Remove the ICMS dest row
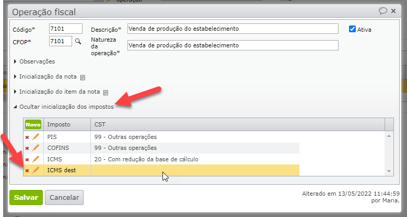Image resolution: width=407 pixels, height=217 pixels. click(x=27, y=170)
